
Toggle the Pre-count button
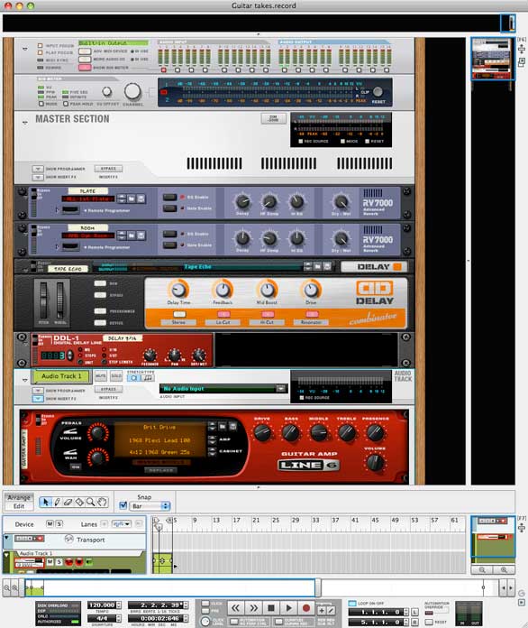click(205, 611)
